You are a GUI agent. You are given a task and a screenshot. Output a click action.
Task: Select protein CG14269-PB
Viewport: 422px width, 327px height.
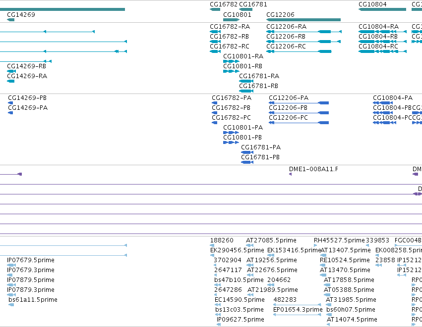tap(27, 98)
